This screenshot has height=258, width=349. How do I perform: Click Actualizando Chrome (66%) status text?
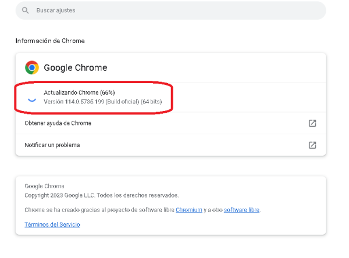79,92
